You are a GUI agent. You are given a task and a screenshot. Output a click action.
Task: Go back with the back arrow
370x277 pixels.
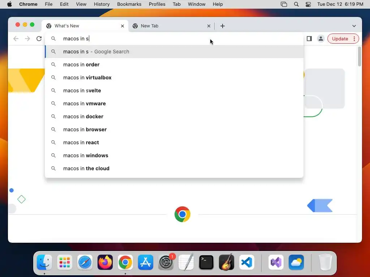pos(16,39)
